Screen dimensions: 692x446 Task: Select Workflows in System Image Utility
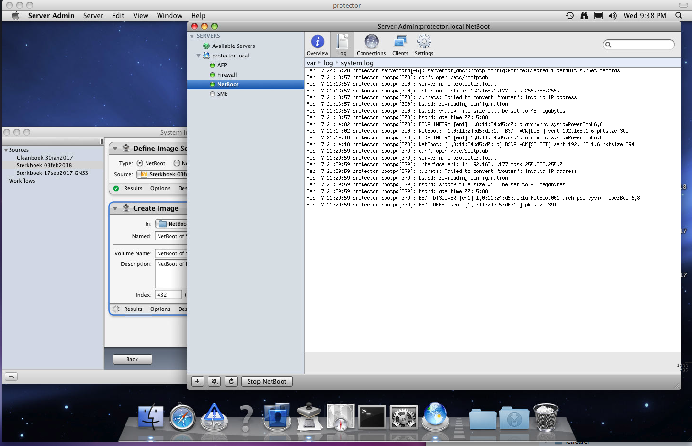[x=22, y=181]
